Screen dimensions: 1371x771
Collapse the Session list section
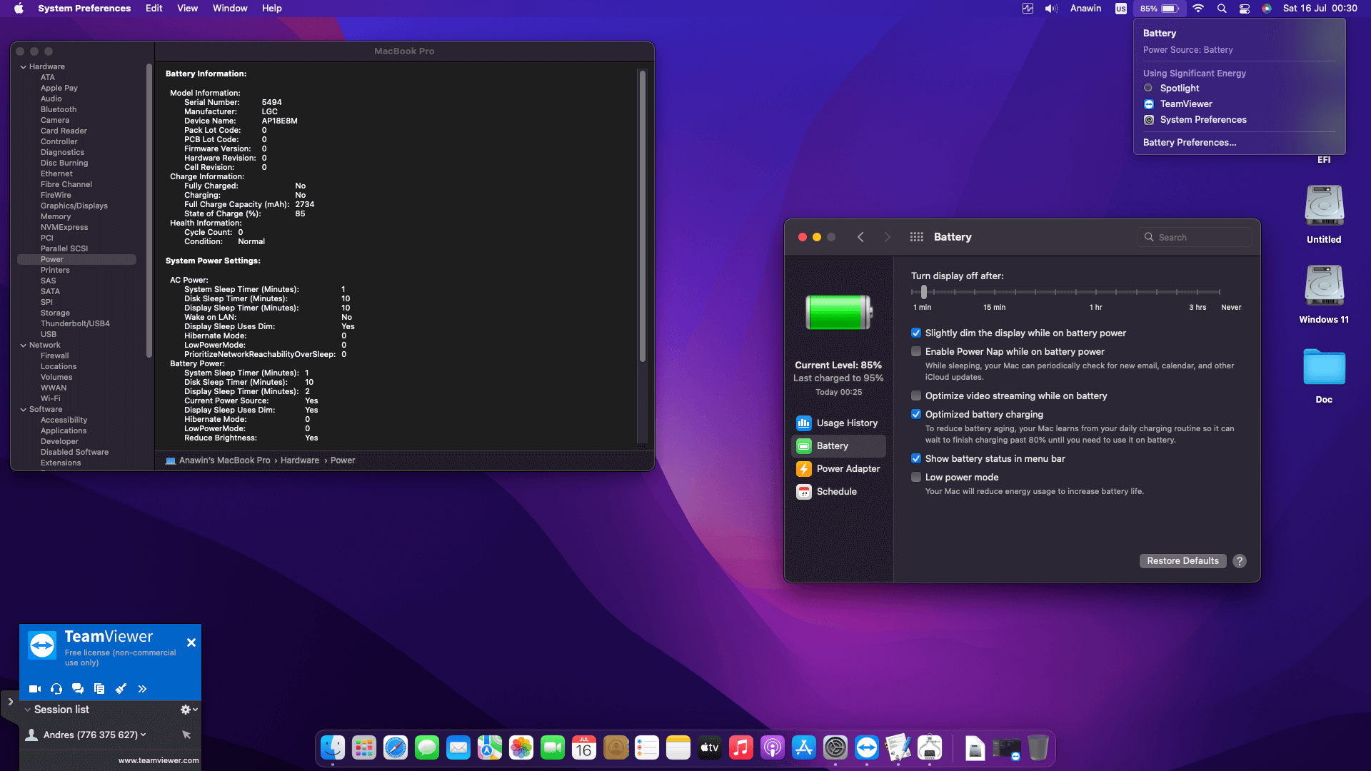pos(27,710)
